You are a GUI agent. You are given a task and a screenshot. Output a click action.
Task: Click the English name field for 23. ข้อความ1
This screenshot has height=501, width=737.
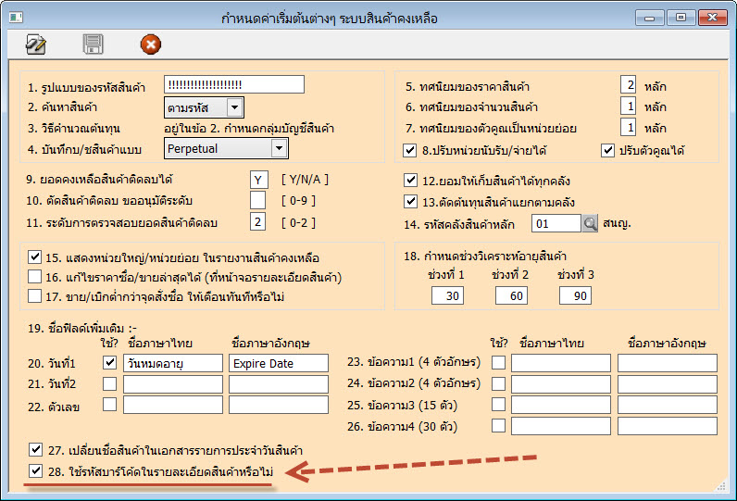click(668, 363)
